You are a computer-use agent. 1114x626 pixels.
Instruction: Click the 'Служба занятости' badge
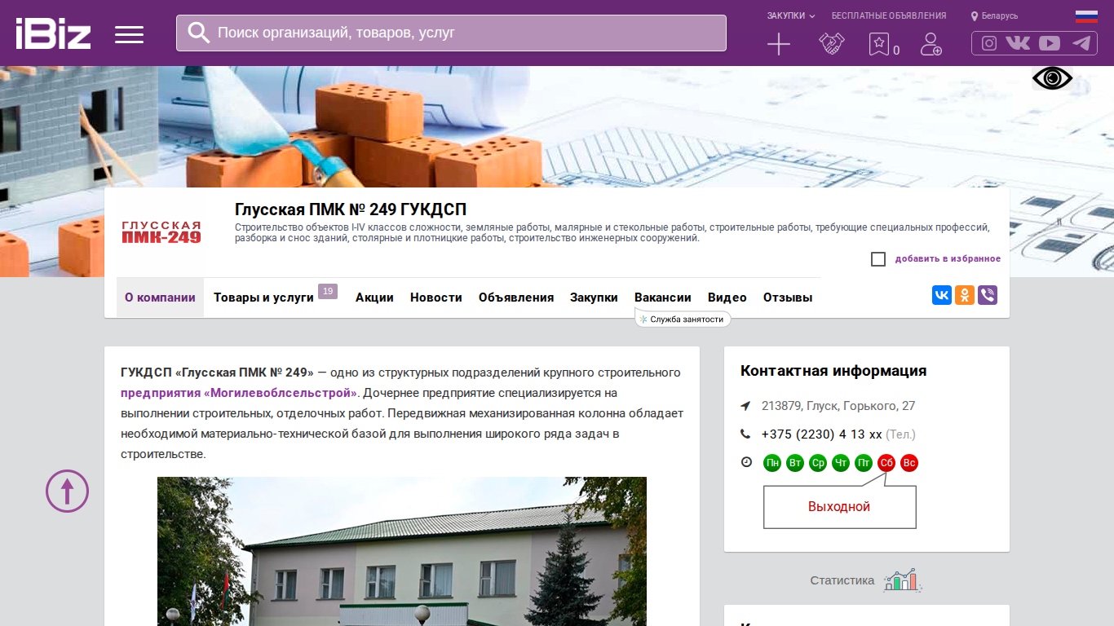click(683, 320)
